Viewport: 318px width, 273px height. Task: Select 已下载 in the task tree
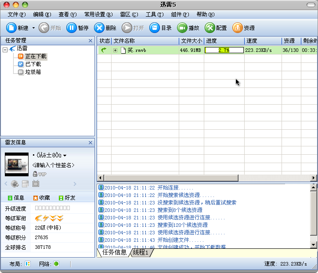[x=33, y=64]
